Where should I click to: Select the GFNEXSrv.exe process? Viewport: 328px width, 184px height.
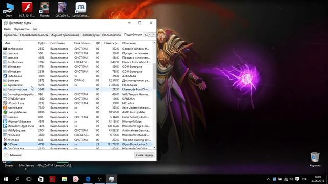pos(77,99)
